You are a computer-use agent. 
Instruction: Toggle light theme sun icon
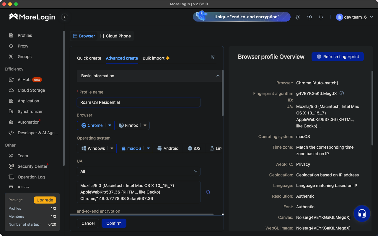(298, 17)
